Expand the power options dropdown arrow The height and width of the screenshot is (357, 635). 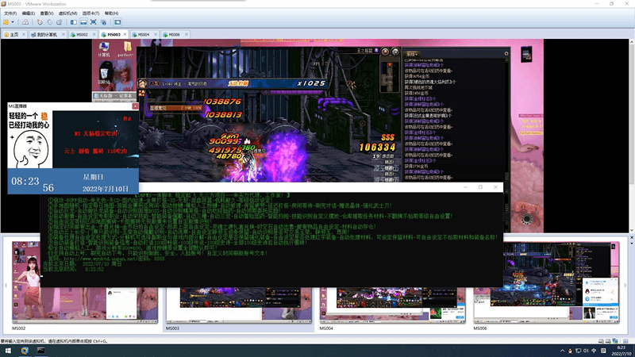click(x=13, y=22)
